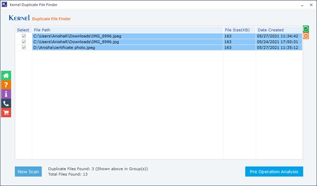317x186 pixels.
Task: Click the Duplicate Files Found: 3 status text
Action: [98, 169]
